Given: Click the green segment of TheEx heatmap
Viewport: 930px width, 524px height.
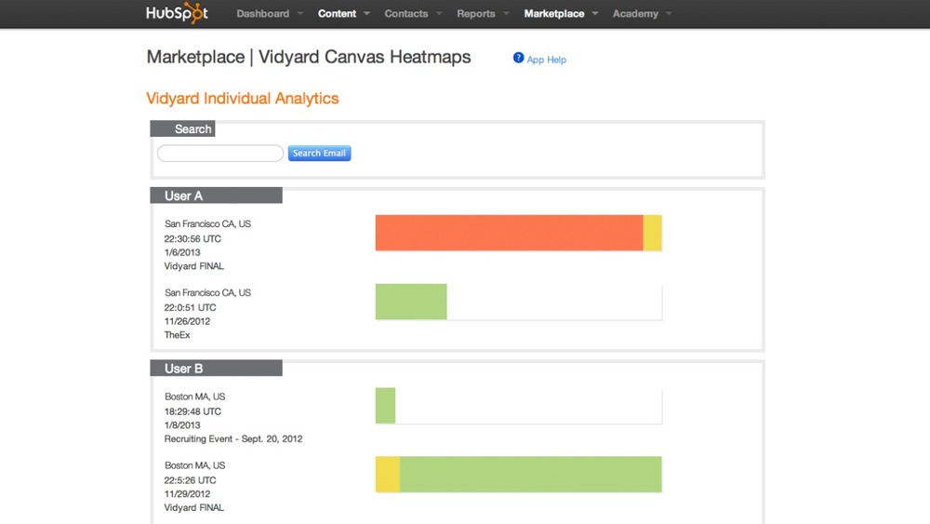Looking at the screenshot, I should pyautogui.click(x=411, y=302).
